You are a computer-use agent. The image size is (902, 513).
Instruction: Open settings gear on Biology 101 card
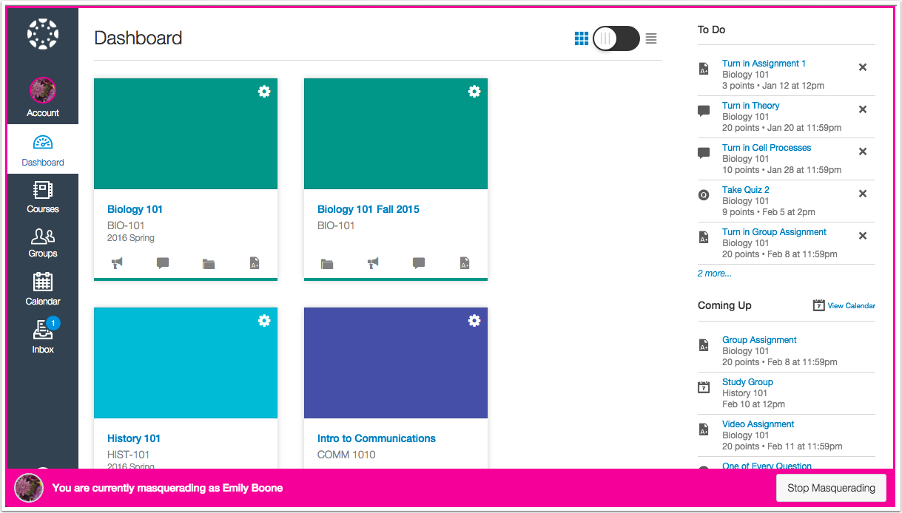[264, 92]
